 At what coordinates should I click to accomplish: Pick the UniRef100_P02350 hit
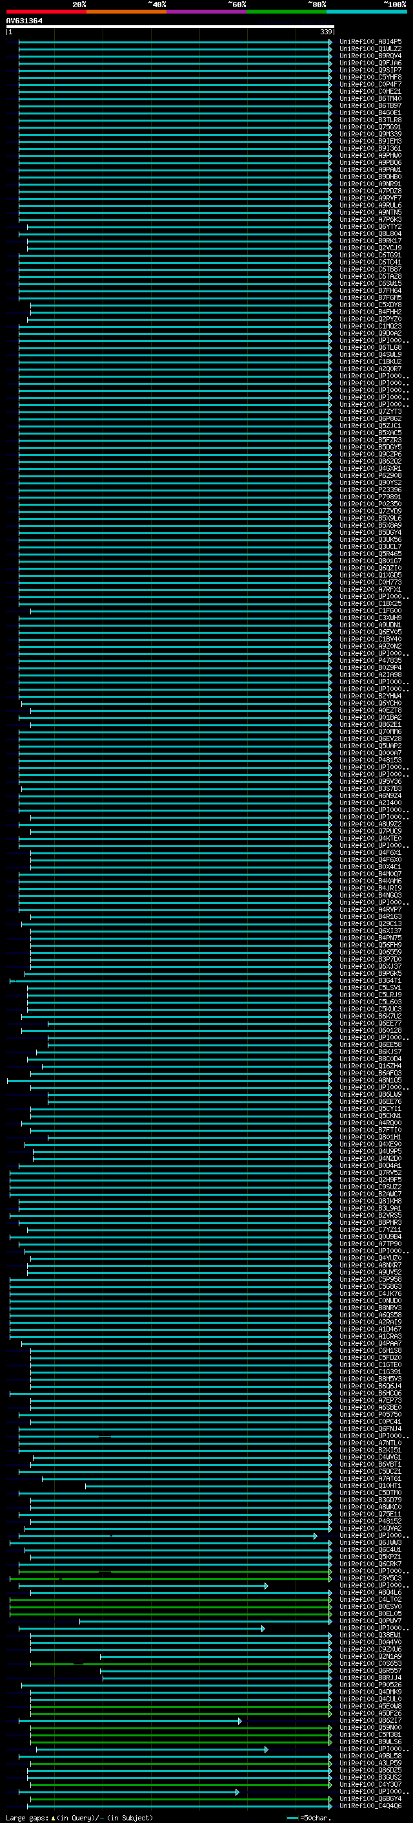coord(370,504)
